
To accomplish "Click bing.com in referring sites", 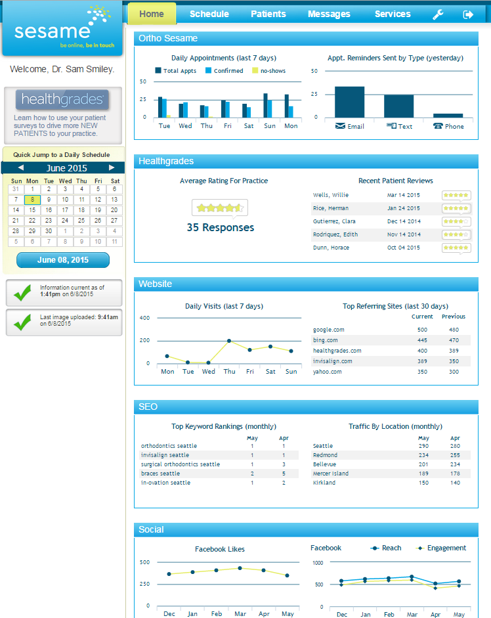I will (x=326, y=340).
